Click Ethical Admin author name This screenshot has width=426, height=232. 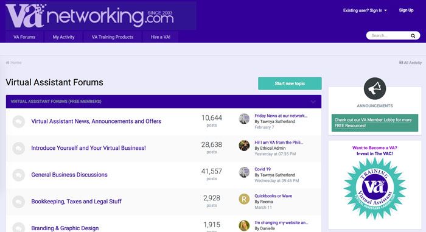273,148
